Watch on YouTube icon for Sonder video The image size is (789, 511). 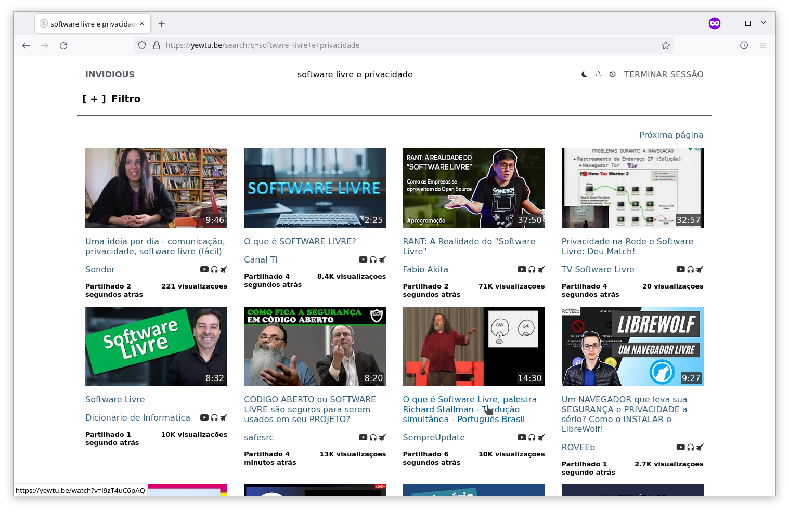coord(204,269)
